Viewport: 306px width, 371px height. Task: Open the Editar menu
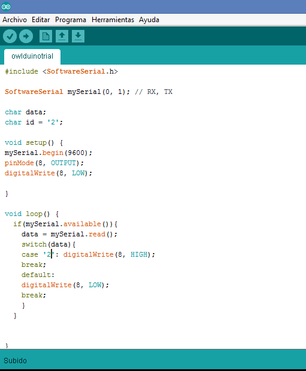(41, 20)
